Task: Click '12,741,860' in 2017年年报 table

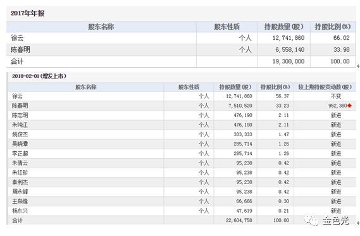Action: click(x=289, y=38)
